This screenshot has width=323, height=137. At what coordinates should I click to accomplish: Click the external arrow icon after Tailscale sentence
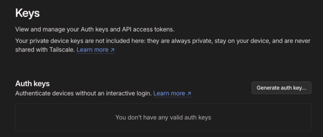coord(112,50)
